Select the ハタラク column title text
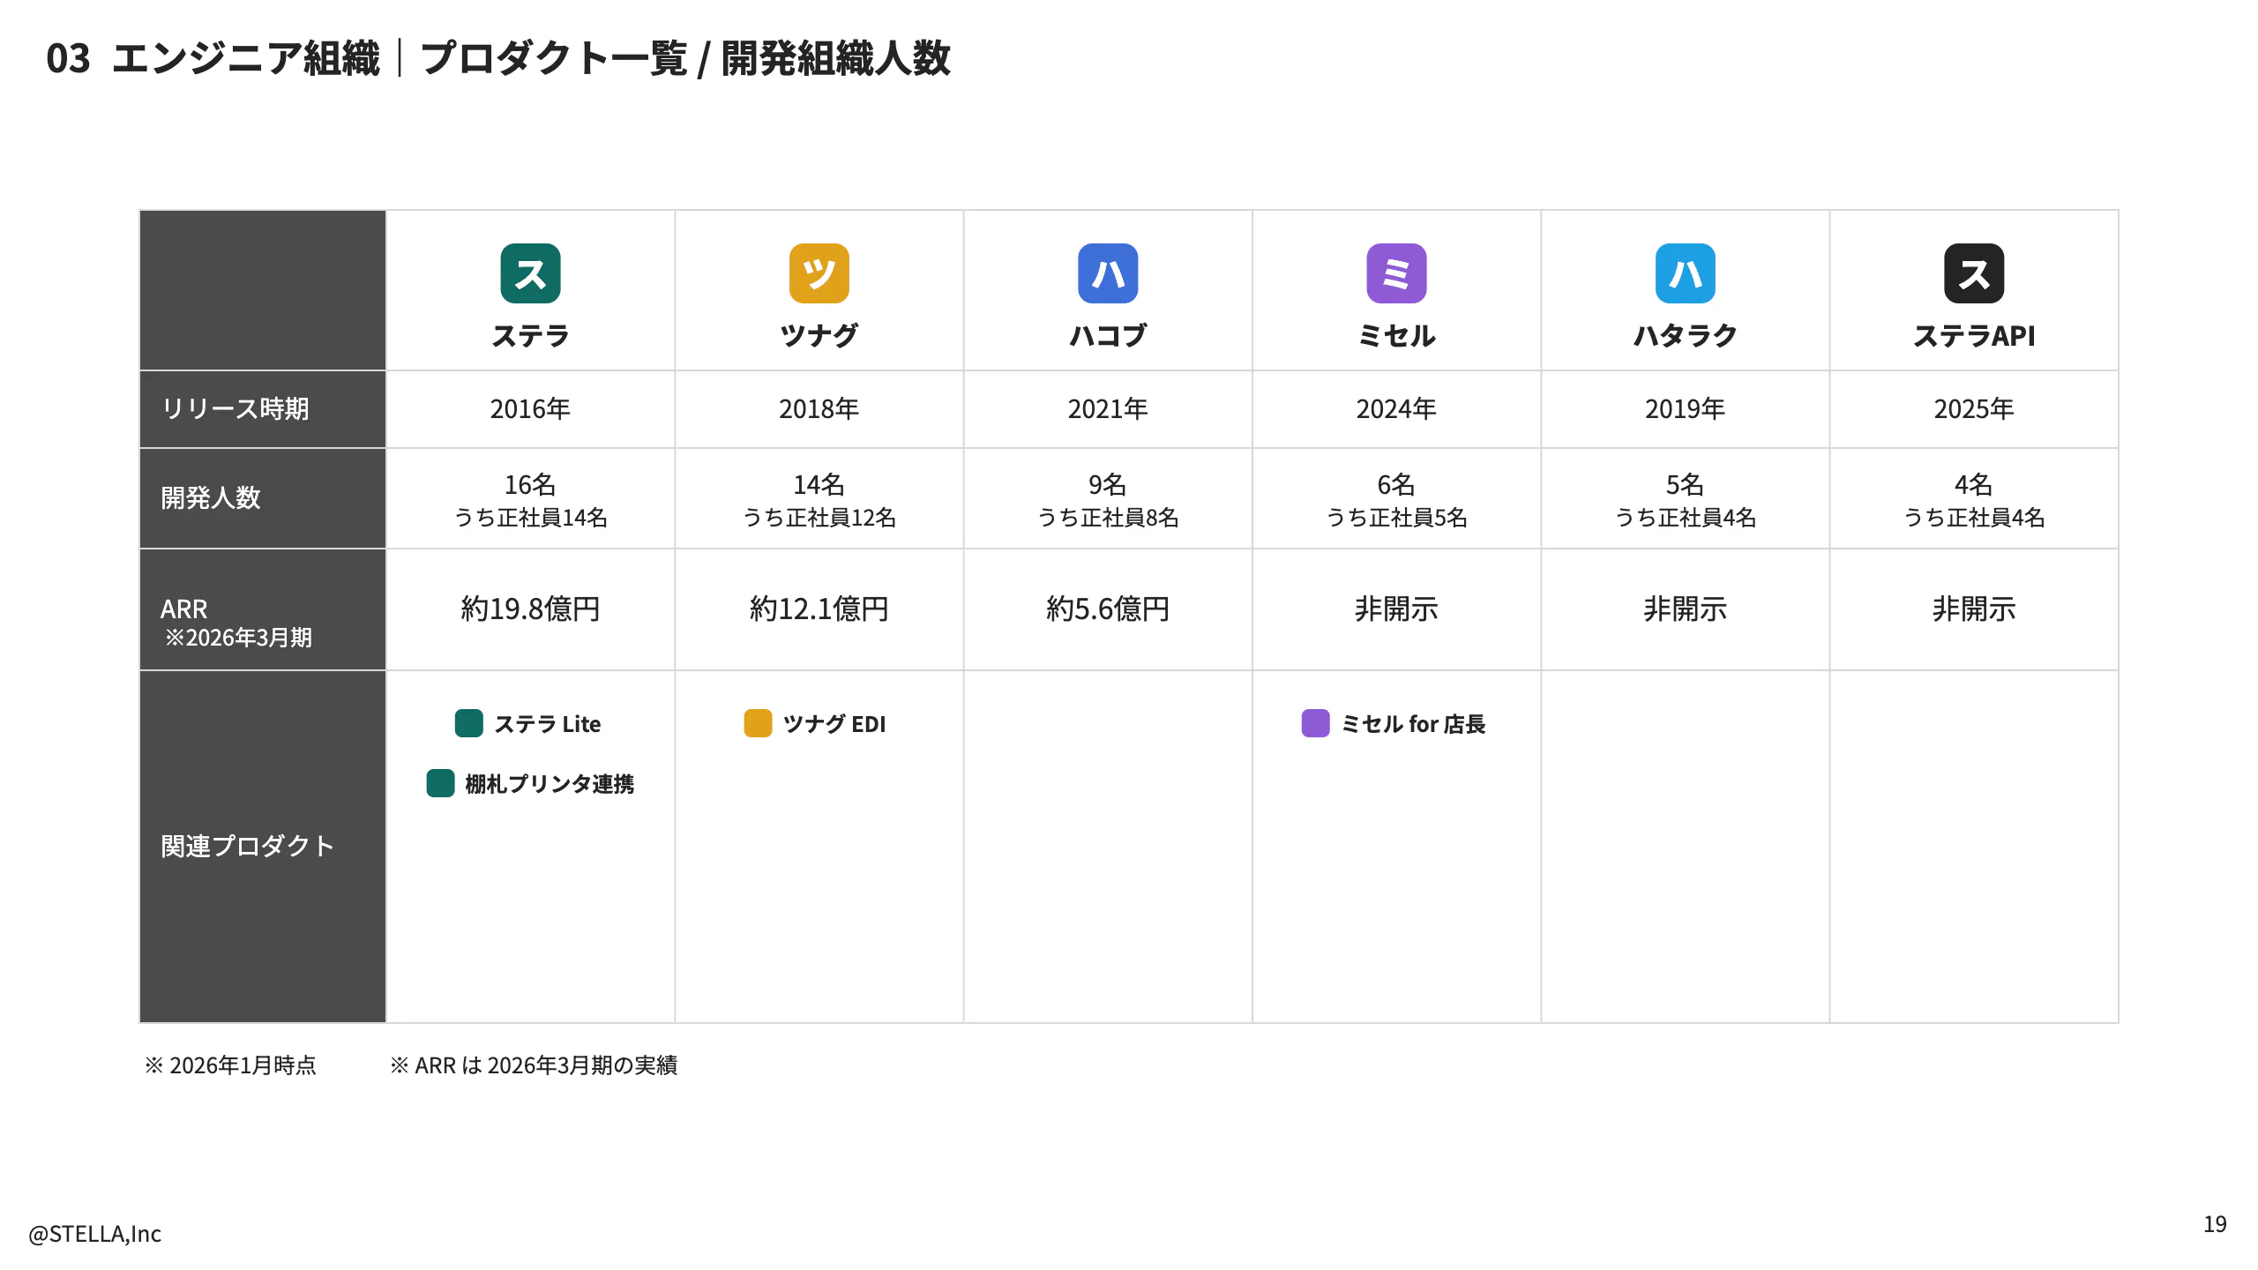2258x1270 pixels. 1685,336
